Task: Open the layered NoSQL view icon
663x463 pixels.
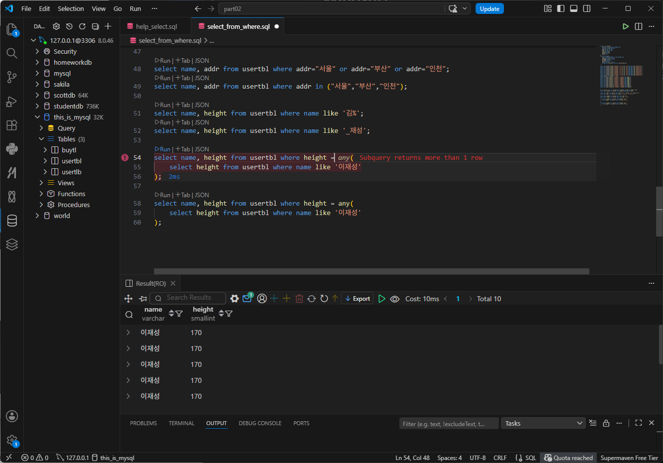Action: [x=12, y=244]
